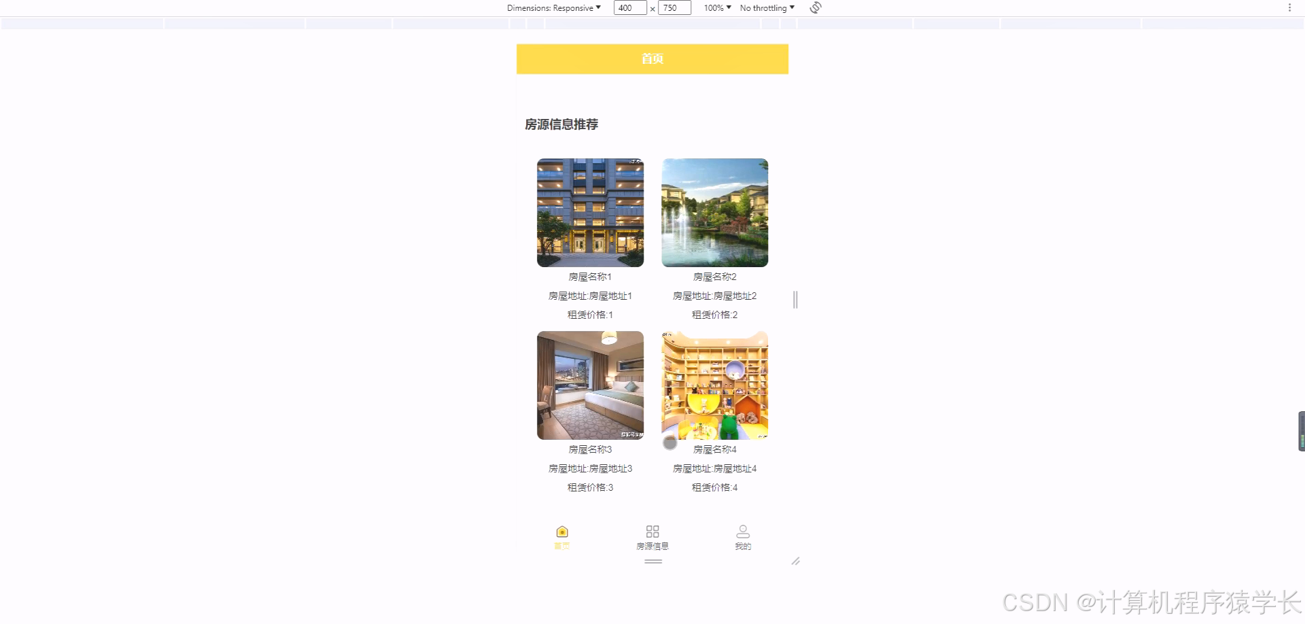Viewport: 1305px width, 624px height.
Task: Click the building photo of 房屋名称1
Action: click(590, 212)
